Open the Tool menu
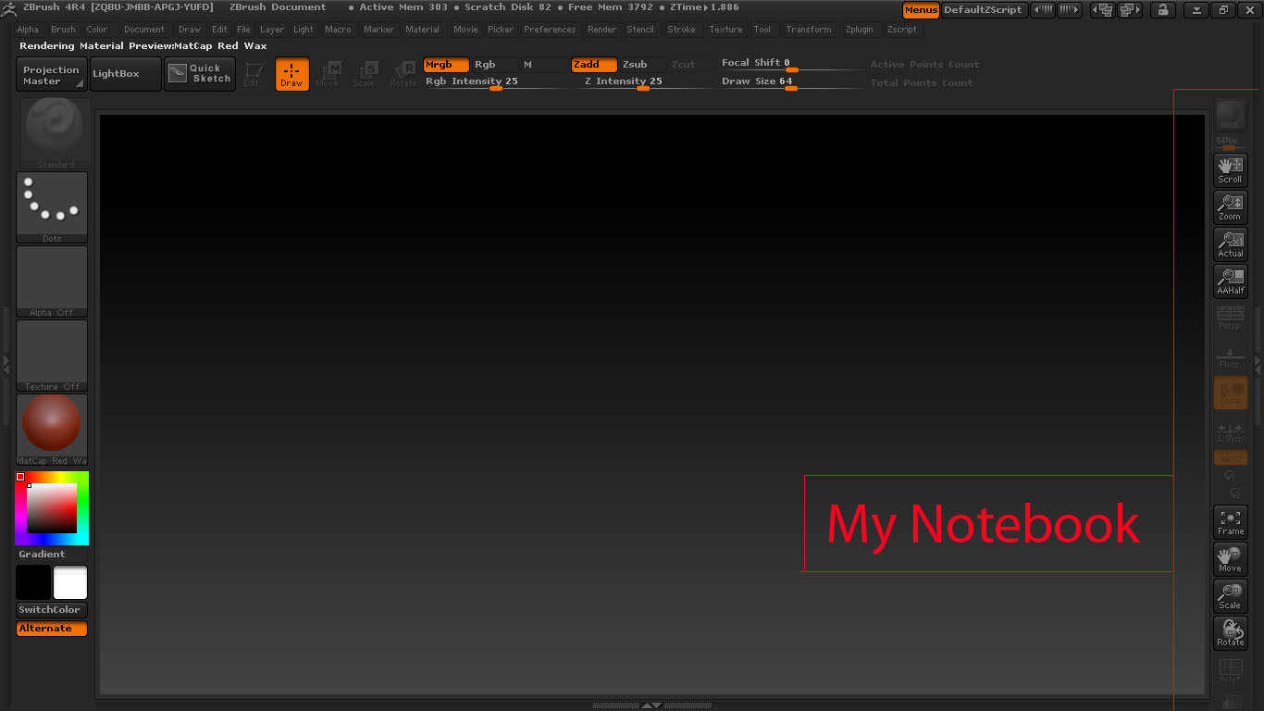The width and height of the screenshot is (1264, 711). [762, 29]
